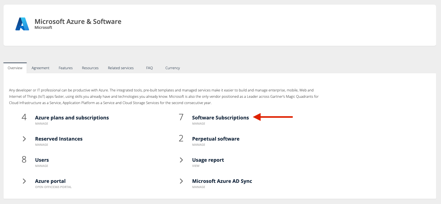The width and height of the screenshot is (441, 204).
Task: Click the count 7 beside Software Subscriptions
Action: tap(181, 117)
